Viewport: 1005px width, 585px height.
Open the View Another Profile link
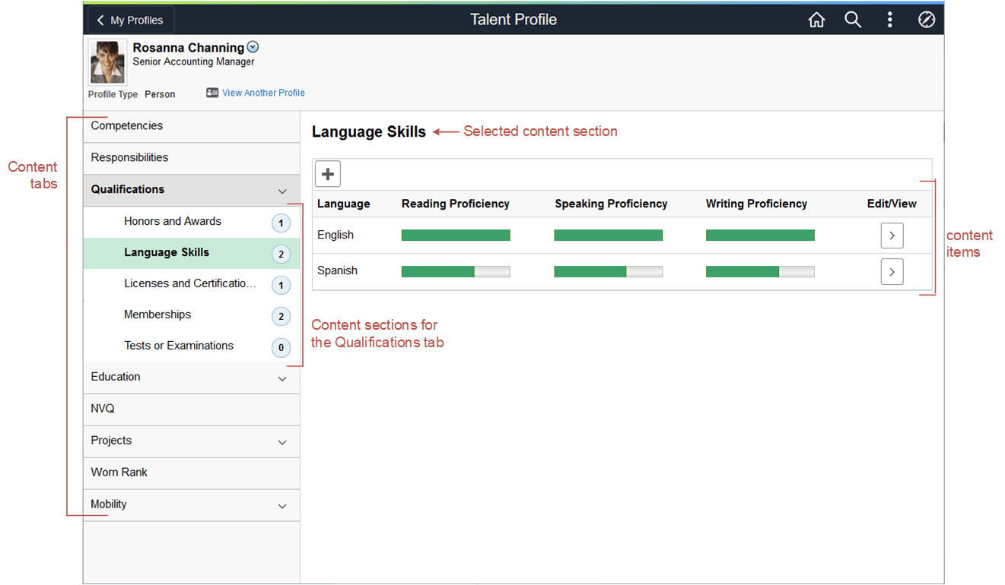pyautogui.click(x=263, y=92)
